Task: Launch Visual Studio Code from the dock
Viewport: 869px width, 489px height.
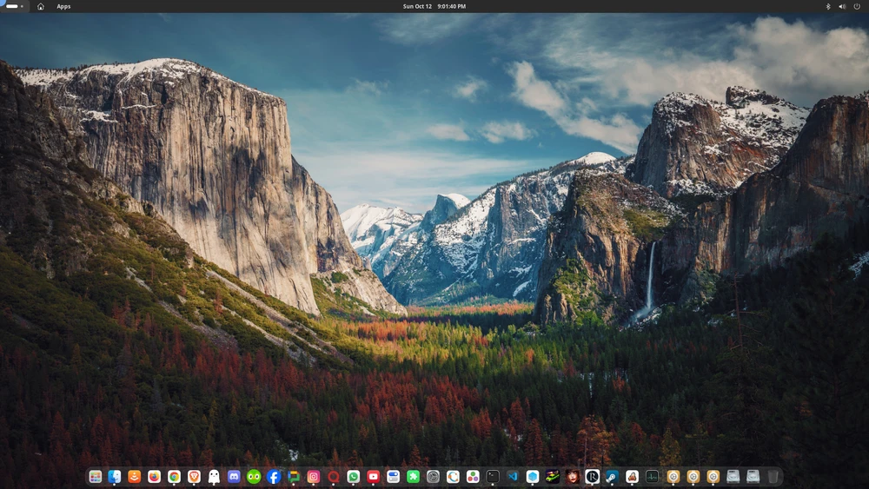Action: click(513, 477)
